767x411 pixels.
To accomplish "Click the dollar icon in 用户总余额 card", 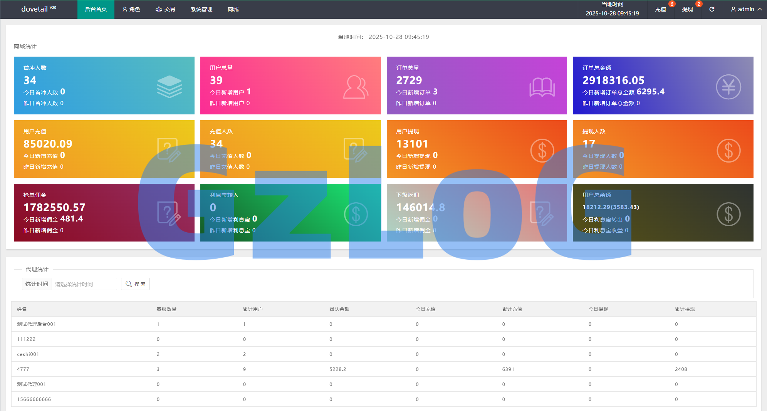I will click(x=728, y=214).
